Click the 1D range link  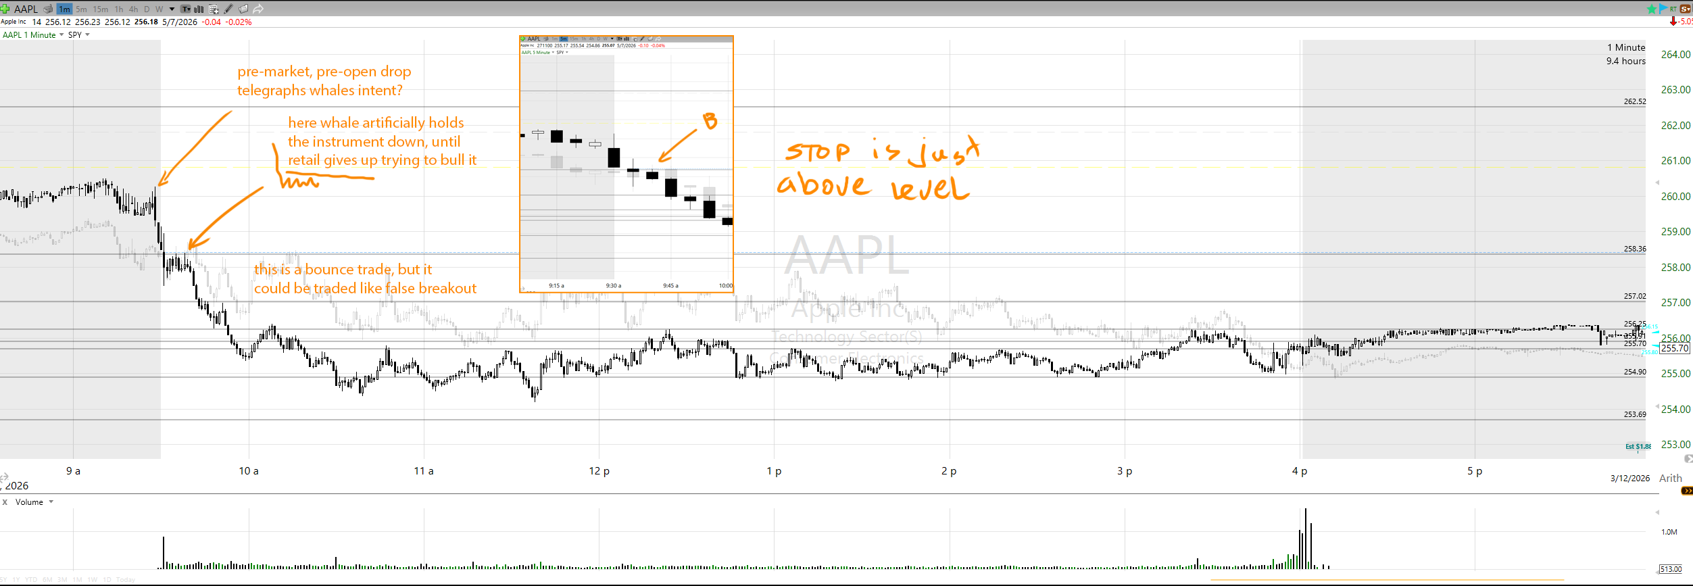pos(107,579)
